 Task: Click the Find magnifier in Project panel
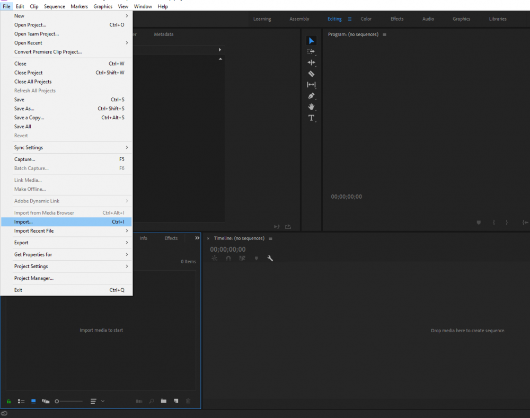click(152, 401)
